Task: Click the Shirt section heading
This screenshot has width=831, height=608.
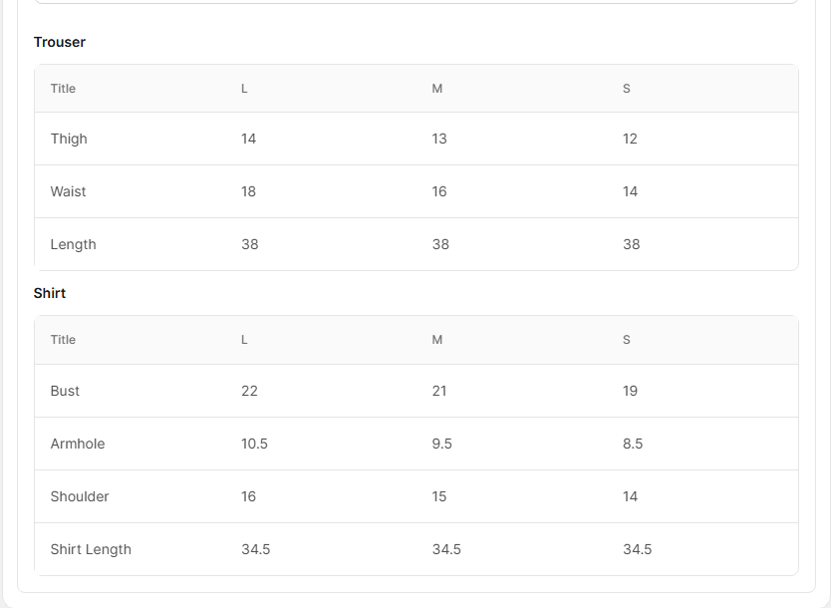Action: pos(50,293)
